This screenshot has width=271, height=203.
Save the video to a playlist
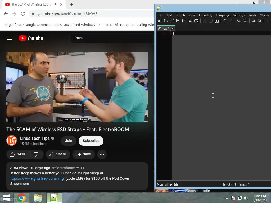coord(83,154)
